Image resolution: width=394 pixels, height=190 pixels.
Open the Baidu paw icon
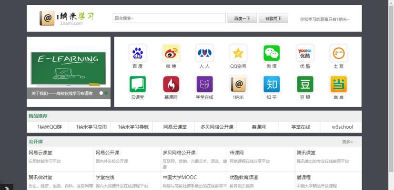coord(138,53)
